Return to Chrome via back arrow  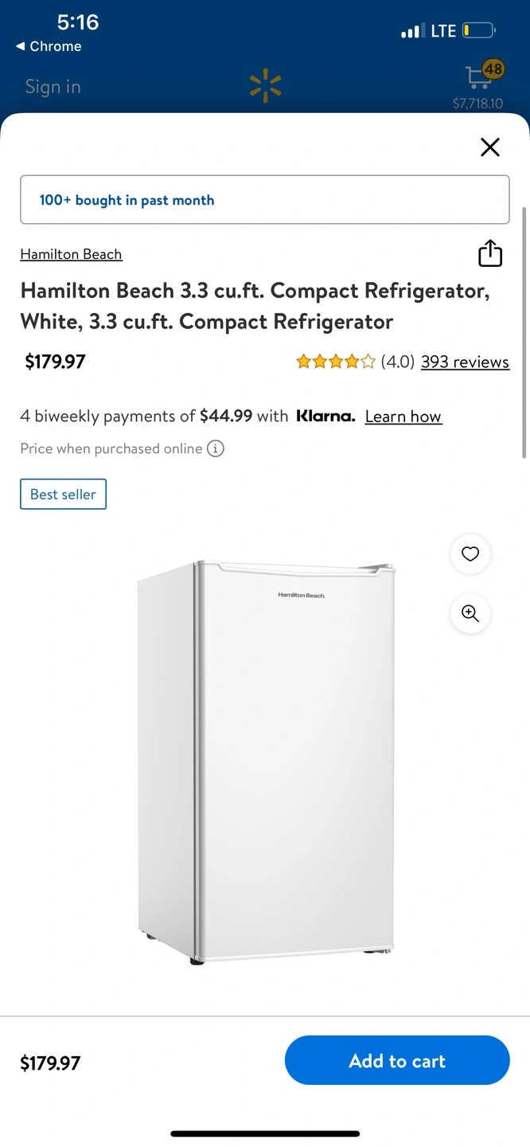tap(48, 46)
